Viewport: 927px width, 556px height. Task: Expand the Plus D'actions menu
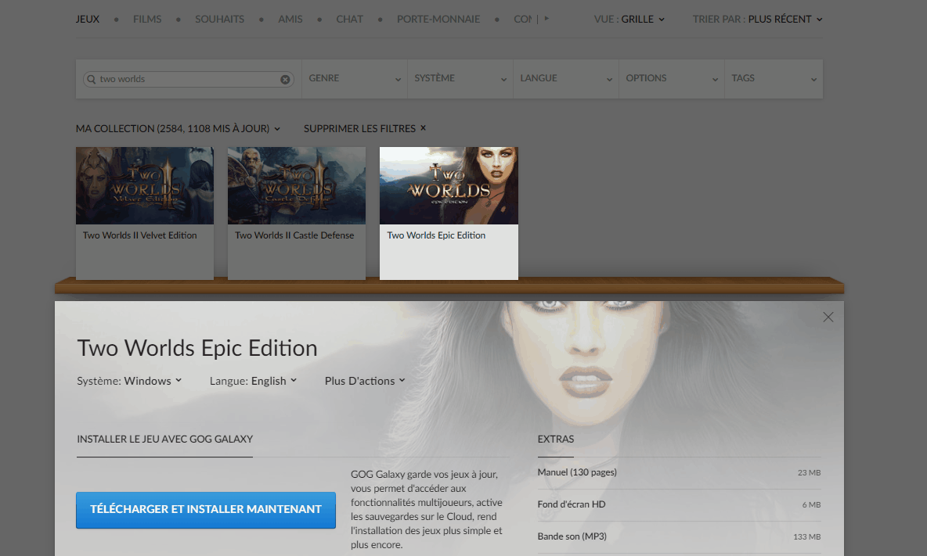point(365,381)
